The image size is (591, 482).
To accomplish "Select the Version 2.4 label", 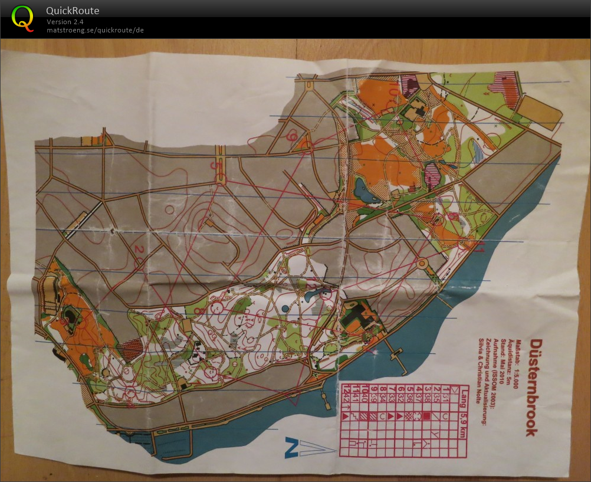I will click(65, 22).
